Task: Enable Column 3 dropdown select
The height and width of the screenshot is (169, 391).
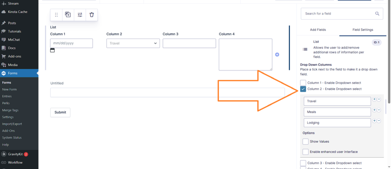Action: [x=303, y=163]
